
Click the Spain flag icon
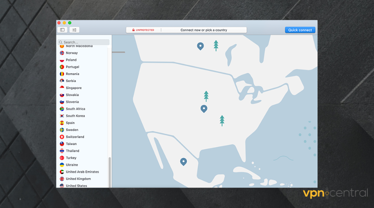click(x=62, y=123)
